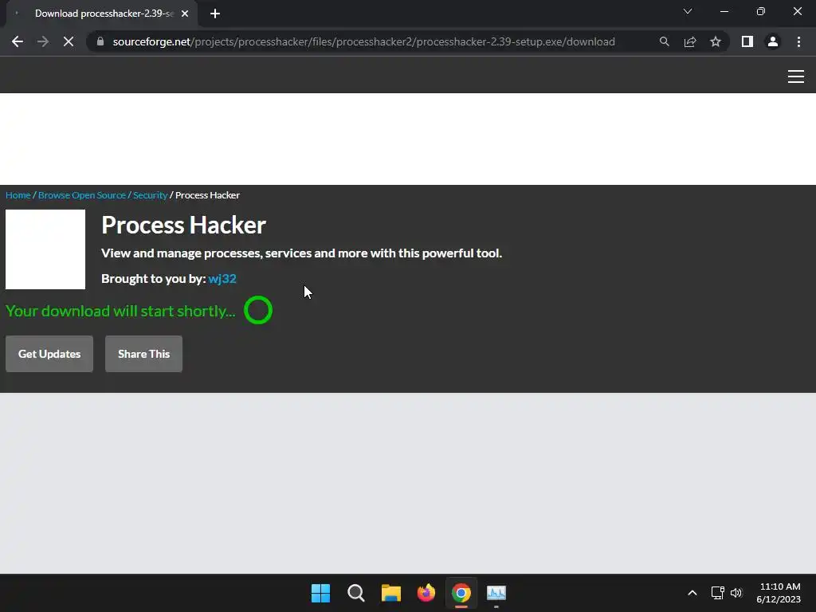Show hidden system tray icons
816x612 pixels.
click(692, 593)
